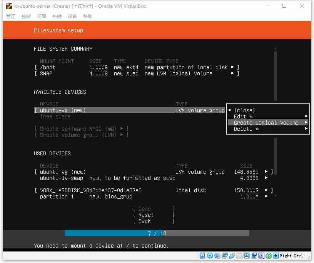Open the 视图 menu
This screenshot has height=263, width=314.
tap(42, 16)
